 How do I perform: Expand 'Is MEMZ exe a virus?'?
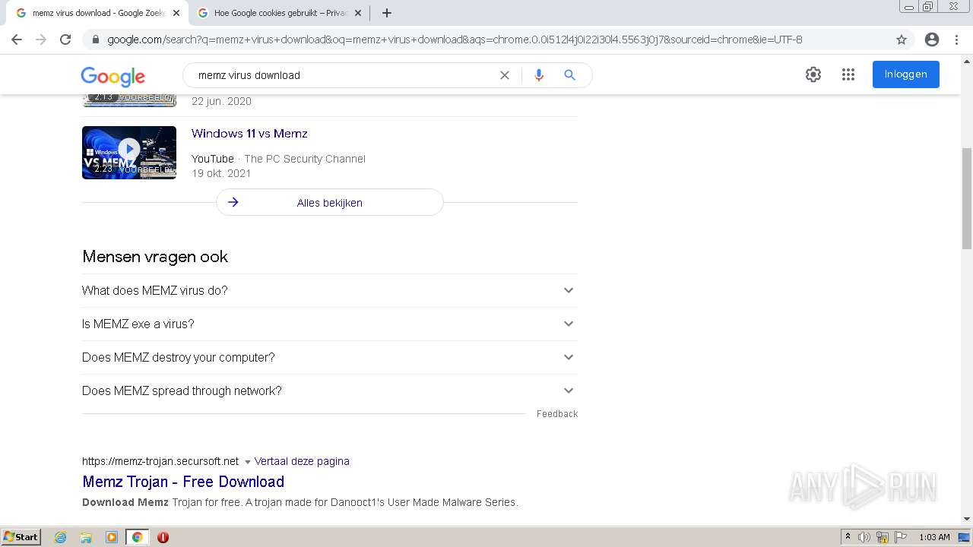tap(329, 324)
